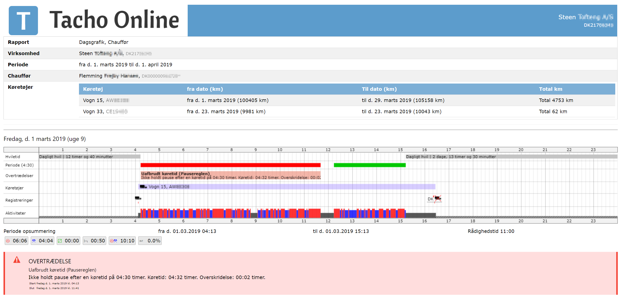Image resolution: width=622 pixels, height=299 pixels.
Task: Click the availability square icon showing 00:00
Action: pyautogui.click(x=60, y=241)
